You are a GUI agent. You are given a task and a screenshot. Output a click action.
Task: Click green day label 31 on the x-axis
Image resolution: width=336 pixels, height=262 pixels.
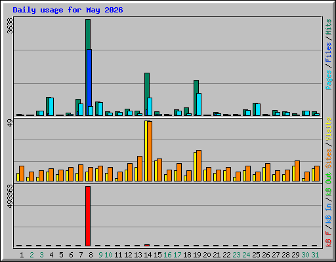pos(315,255)
